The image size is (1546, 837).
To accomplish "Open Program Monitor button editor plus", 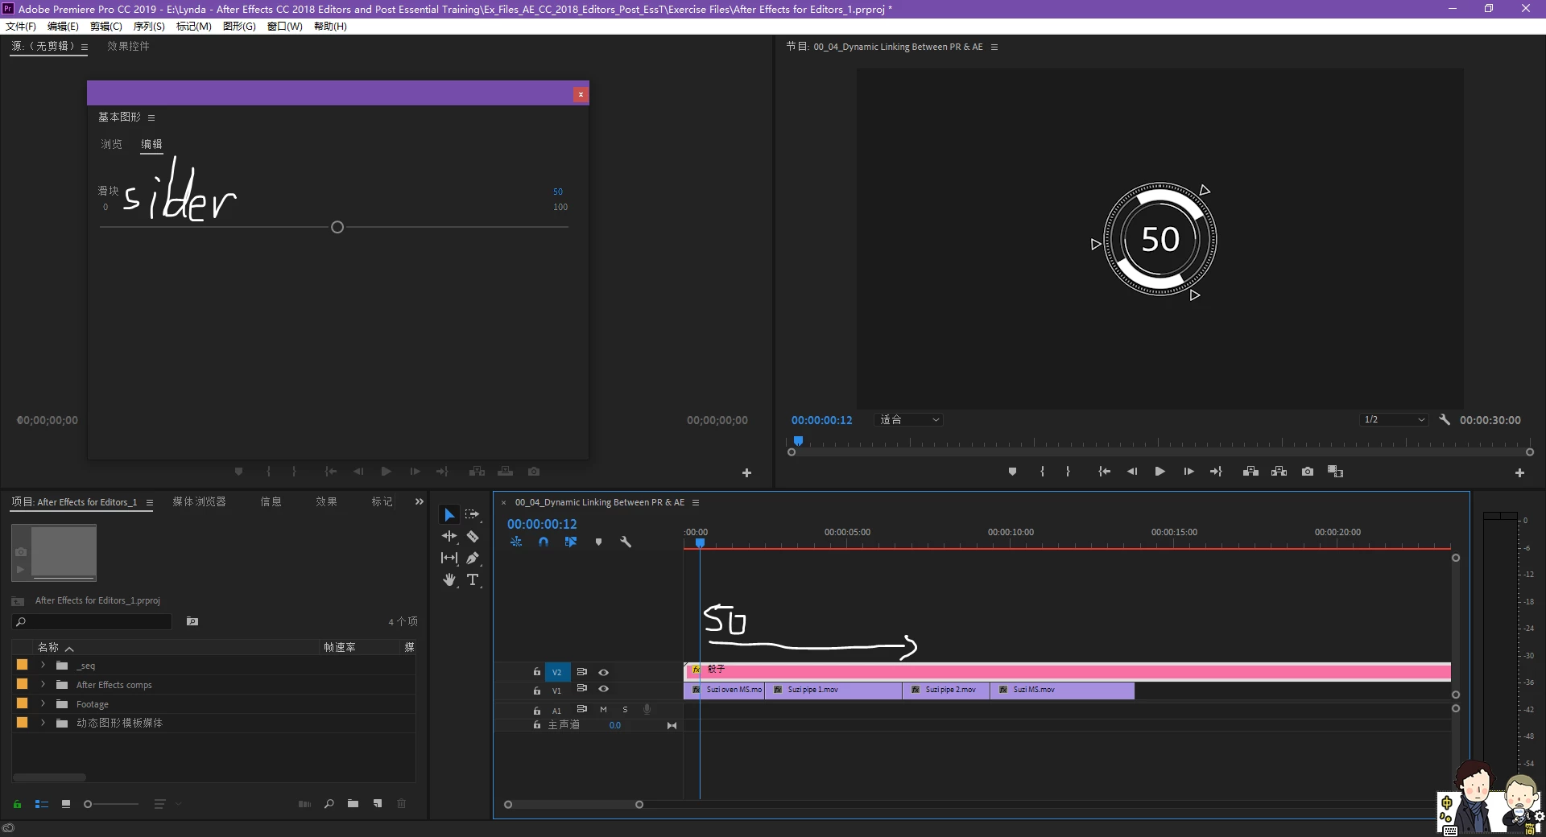I will point(1519,473).
